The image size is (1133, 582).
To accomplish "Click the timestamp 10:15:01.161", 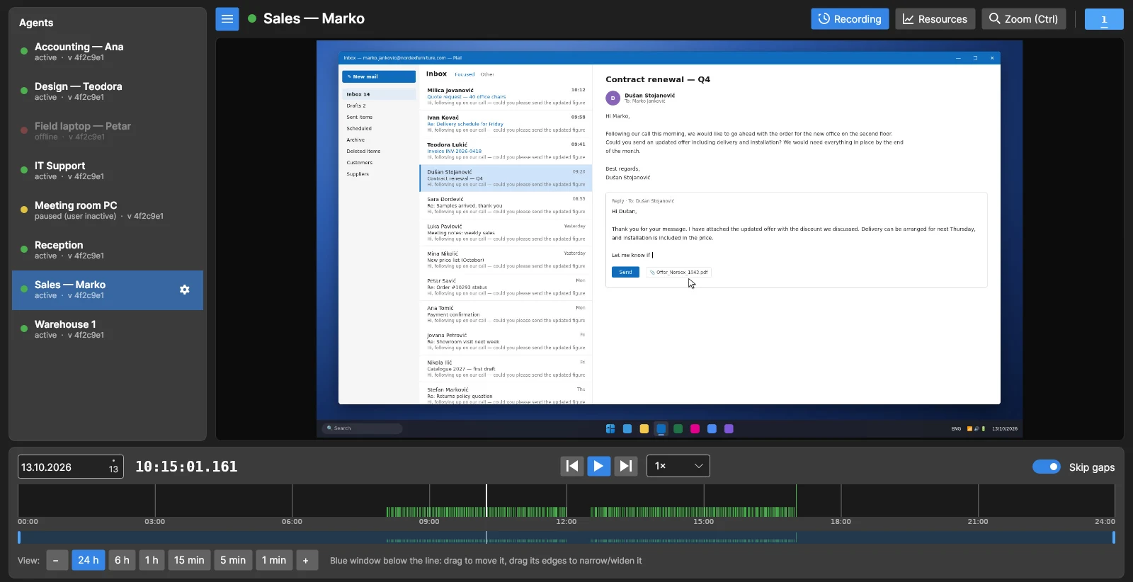I will 186,467.
